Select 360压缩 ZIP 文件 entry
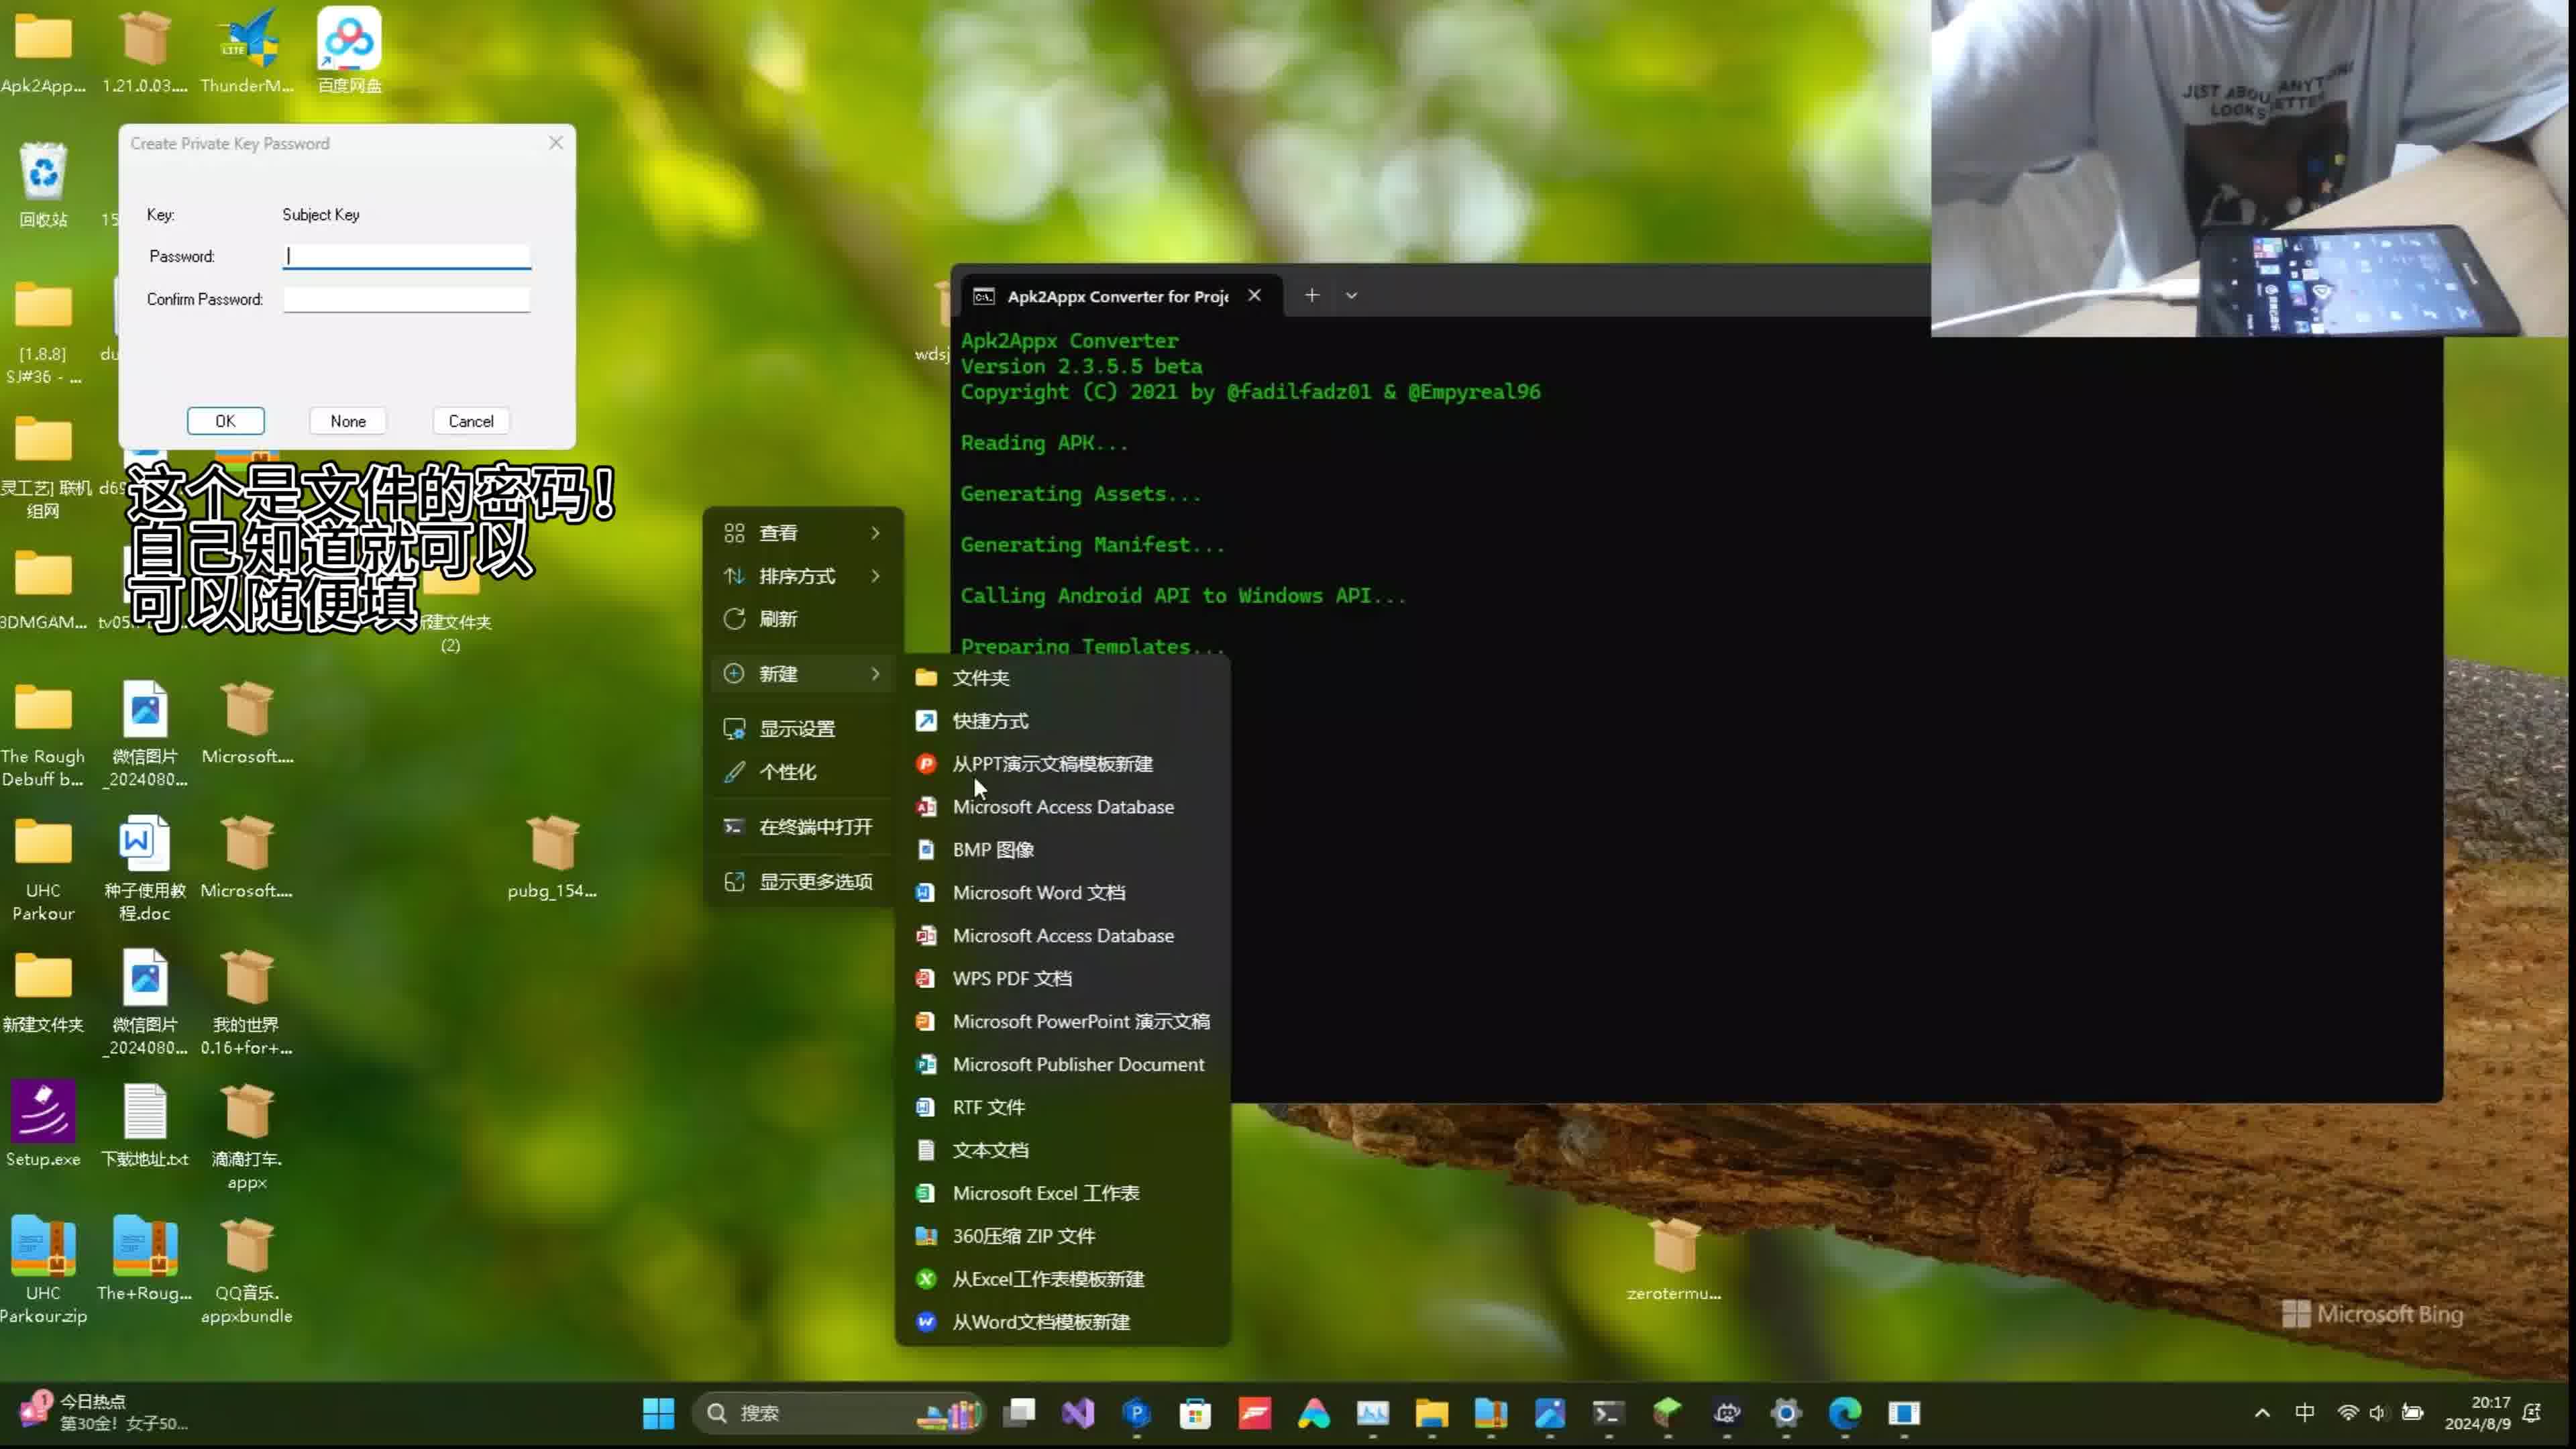 [1062, 1237]
